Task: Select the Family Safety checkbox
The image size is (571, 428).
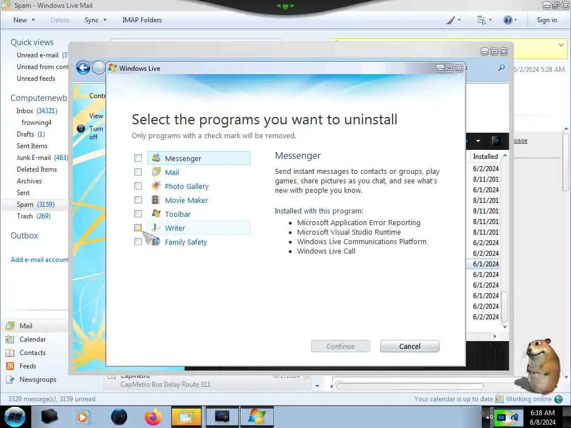Action: pyautogui.click(x=138, y=242)
